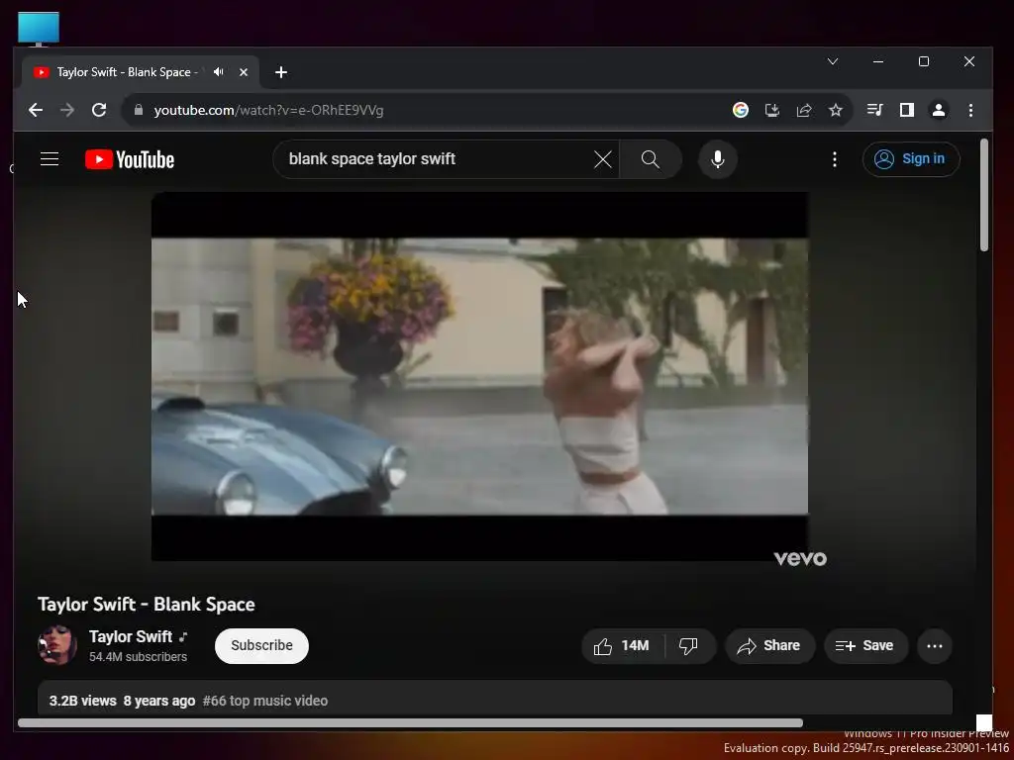Like the video with 14M likes
The height and width of the screenshot is (760, 1014).
(623, 645)
